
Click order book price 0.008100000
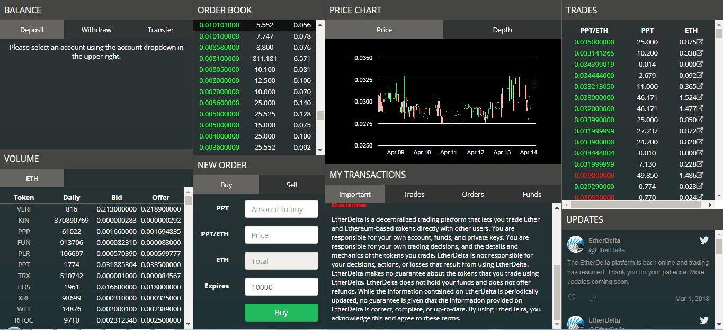pyautogui.click(x=219, y=58)
